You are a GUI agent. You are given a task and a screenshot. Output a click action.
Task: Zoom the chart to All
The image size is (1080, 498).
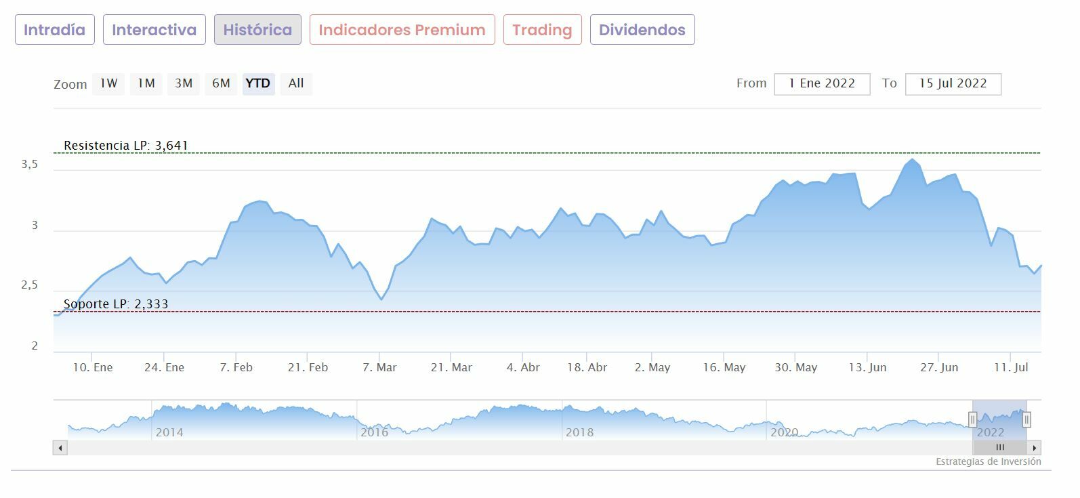pyautogui.click(x=296, y=83)
